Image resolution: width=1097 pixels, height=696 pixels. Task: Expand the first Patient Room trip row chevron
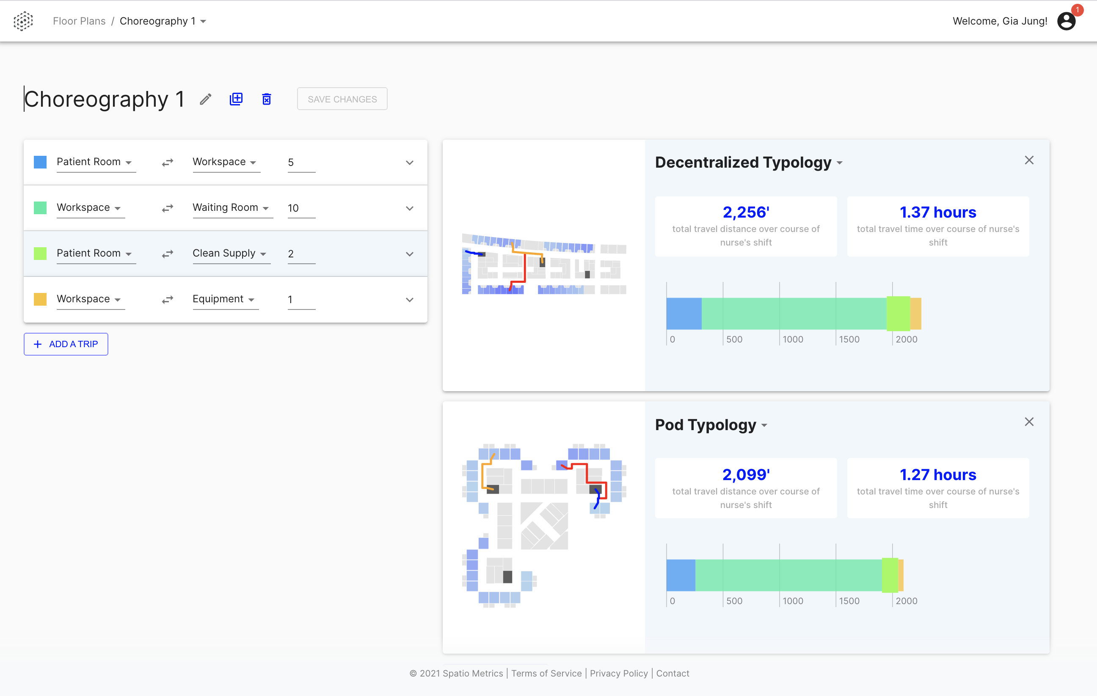coord(409,163)
